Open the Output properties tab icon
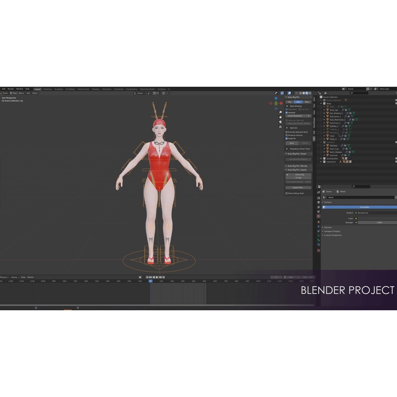The image size is (397, 397). coord(318,203)
